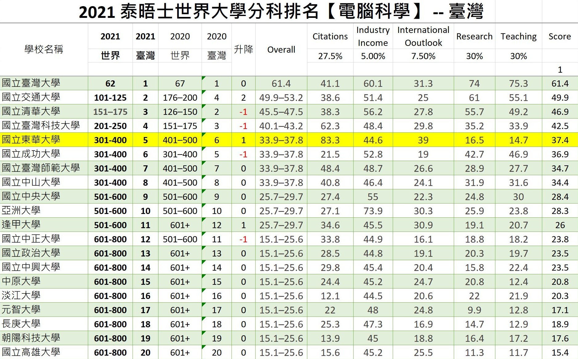Select the cell 亞洲大學

pyautogui.click(x=44, y=211)
